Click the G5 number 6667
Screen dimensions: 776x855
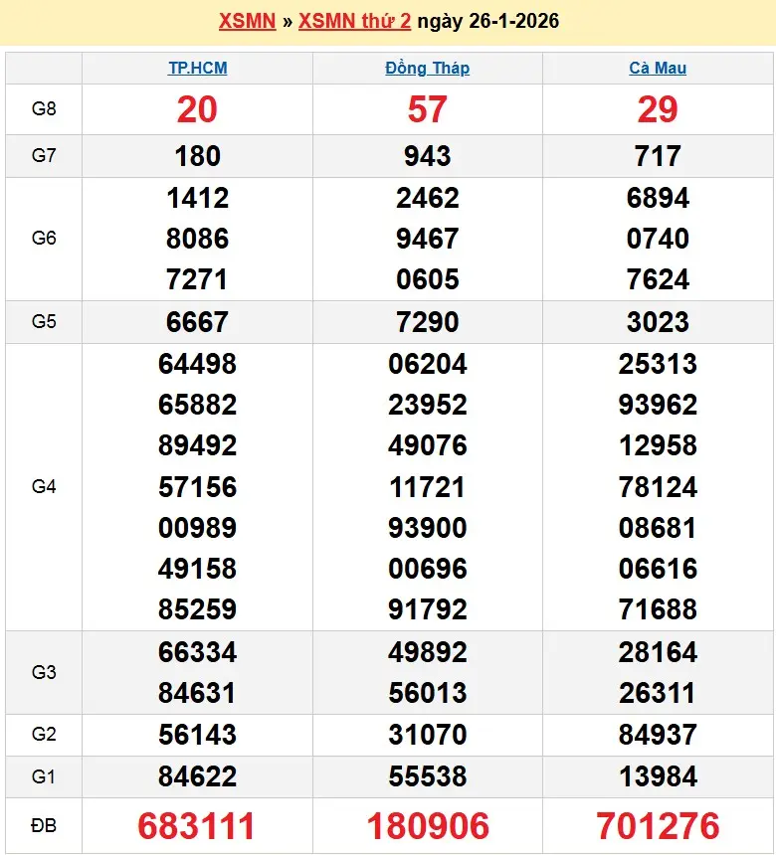pyautogui.click(x=197, y=322)
